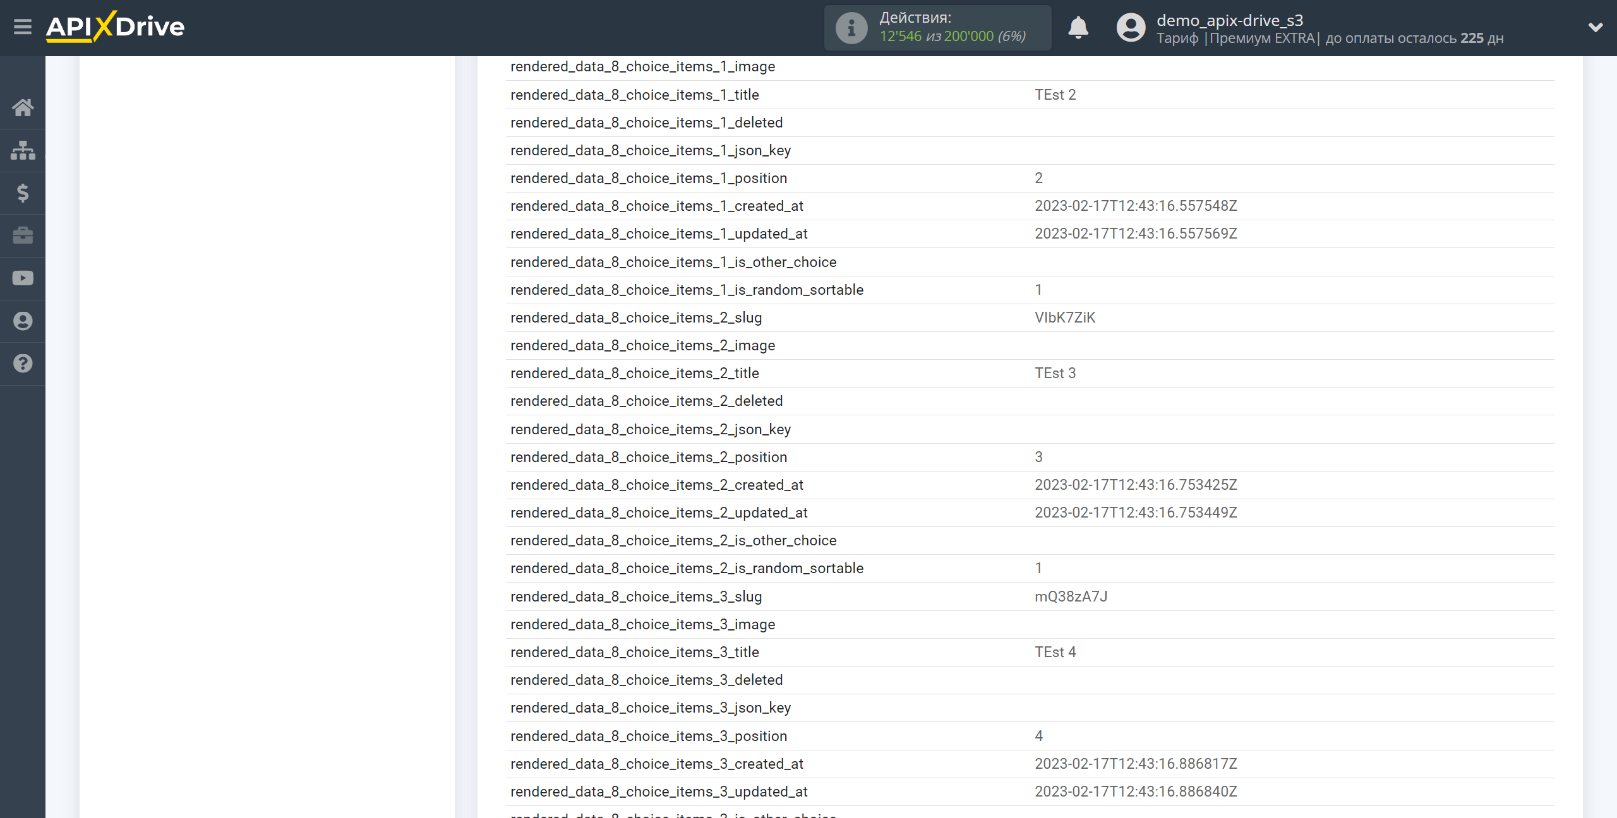
Task: Go to Home in sidebar
Action: [x=23, y=107]
